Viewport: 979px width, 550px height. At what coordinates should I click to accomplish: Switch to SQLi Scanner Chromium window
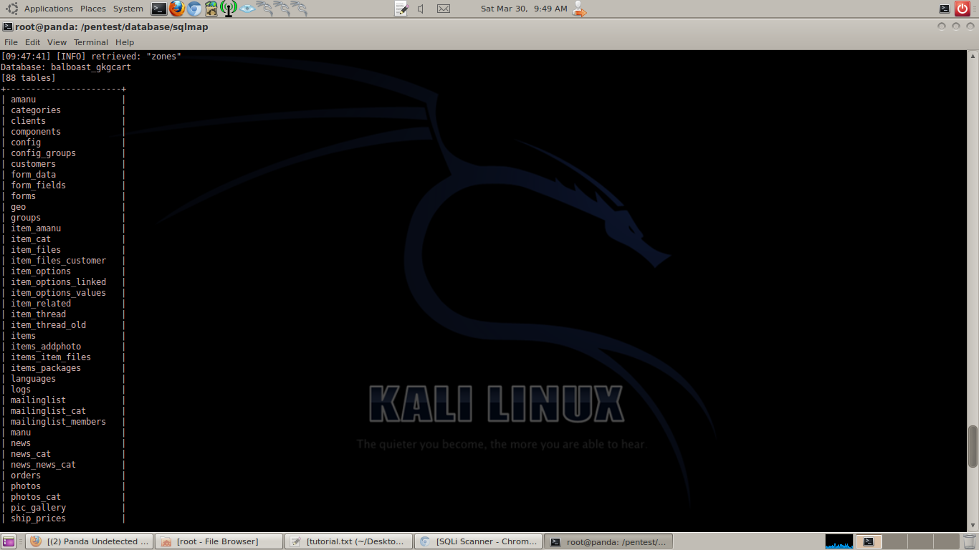[x=479, y=541]
